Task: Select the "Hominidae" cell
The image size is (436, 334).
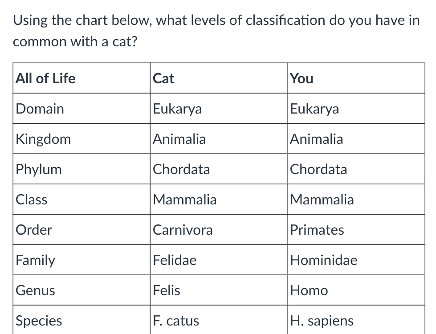Action: click(x=324, y=261)
